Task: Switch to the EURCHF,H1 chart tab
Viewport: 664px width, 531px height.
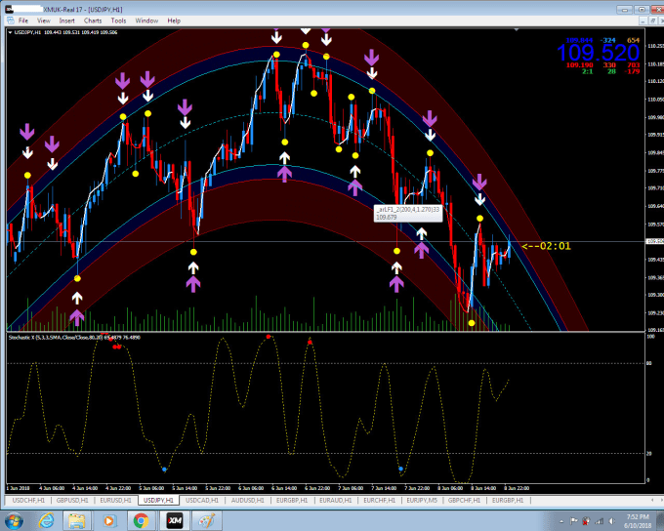Action: coord(380,500)
